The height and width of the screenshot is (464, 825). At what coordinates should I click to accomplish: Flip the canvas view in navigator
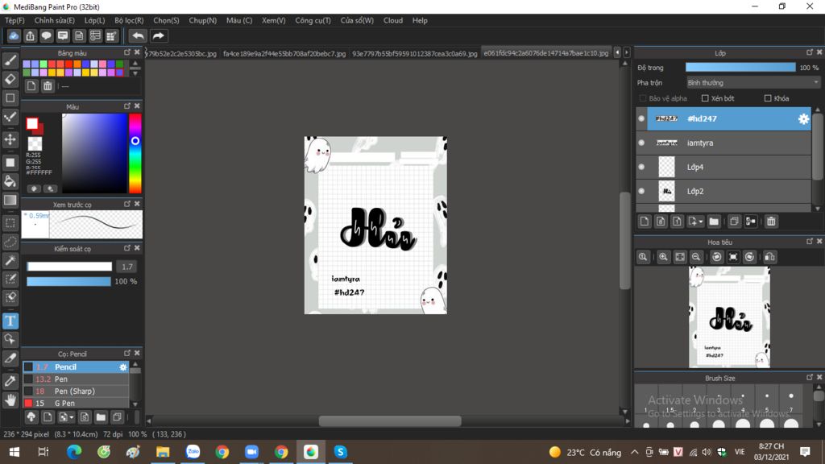(x=769, y=257)
